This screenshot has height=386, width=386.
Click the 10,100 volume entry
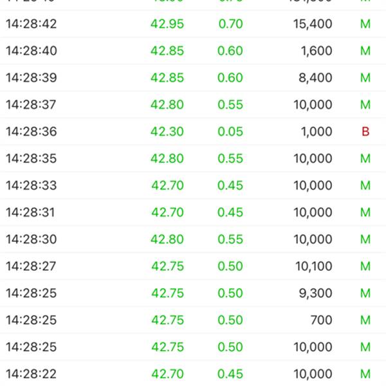(313, 266)
